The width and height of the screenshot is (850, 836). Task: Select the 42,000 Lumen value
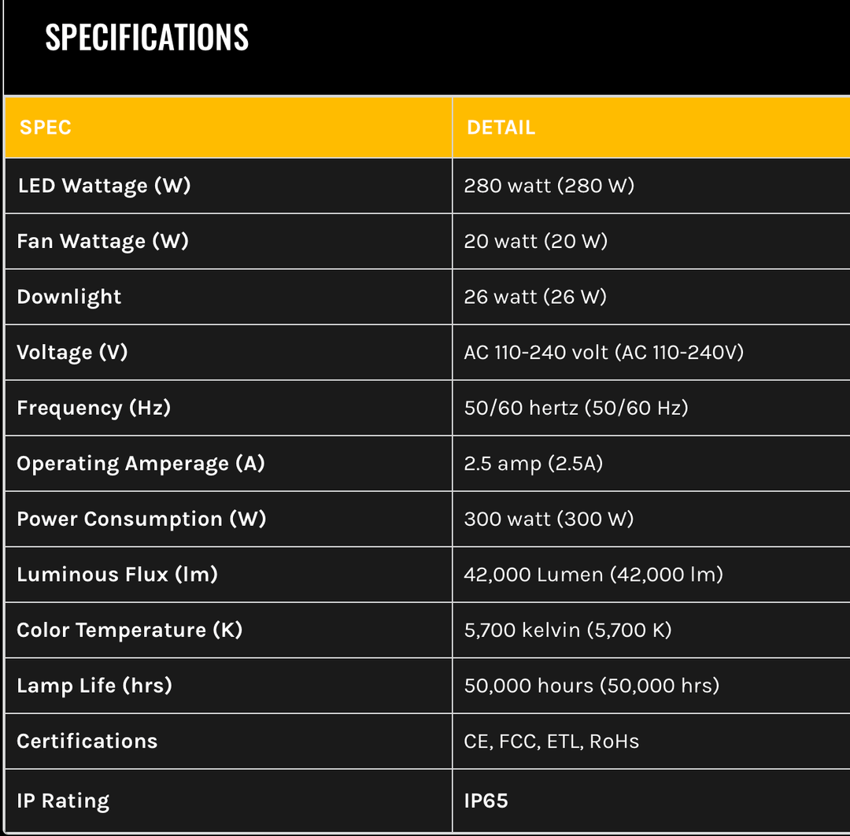click(593, 575)
